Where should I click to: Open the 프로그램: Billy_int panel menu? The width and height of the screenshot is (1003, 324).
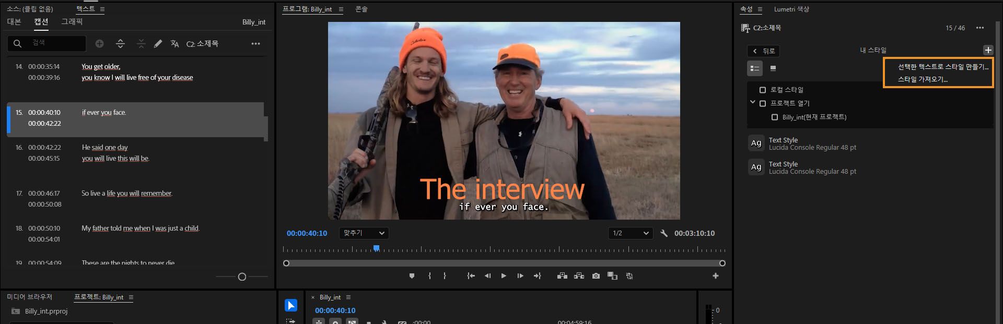[341, 9]
